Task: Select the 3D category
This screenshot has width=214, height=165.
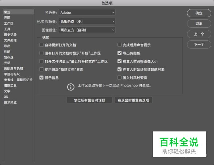Action: click(x=19, y=97)
